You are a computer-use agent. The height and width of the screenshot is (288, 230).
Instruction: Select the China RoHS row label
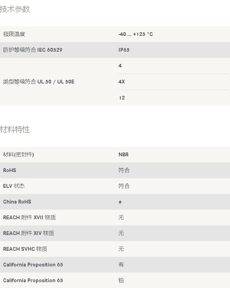tap(17, 202)
